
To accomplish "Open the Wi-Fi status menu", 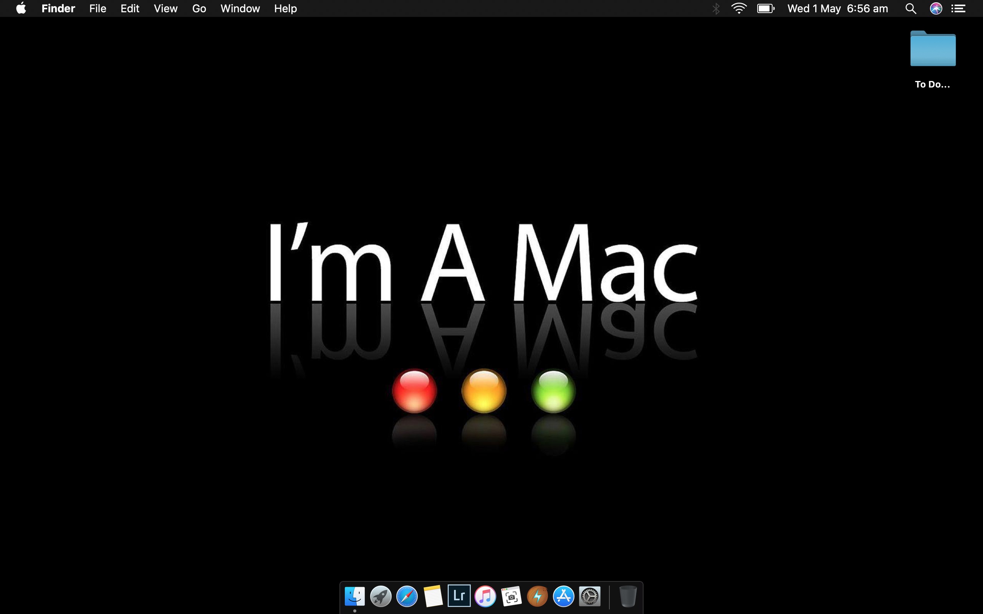I will [x=739, y=8].
